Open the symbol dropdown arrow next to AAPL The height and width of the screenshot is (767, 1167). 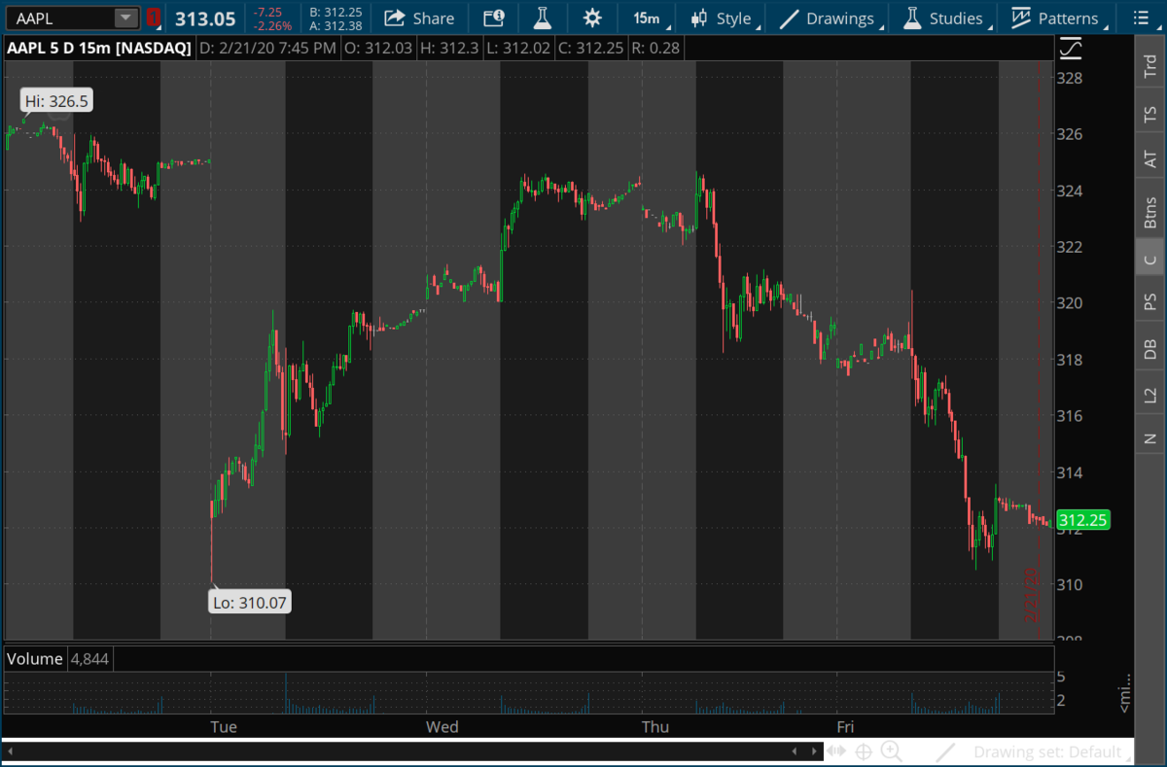pyautogui.click(x=126, y=17)
